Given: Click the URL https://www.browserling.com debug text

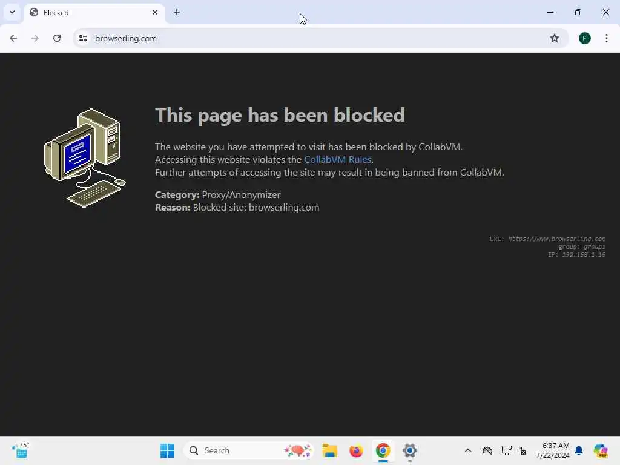Looking at the screenshot, I should coord(547,239).
